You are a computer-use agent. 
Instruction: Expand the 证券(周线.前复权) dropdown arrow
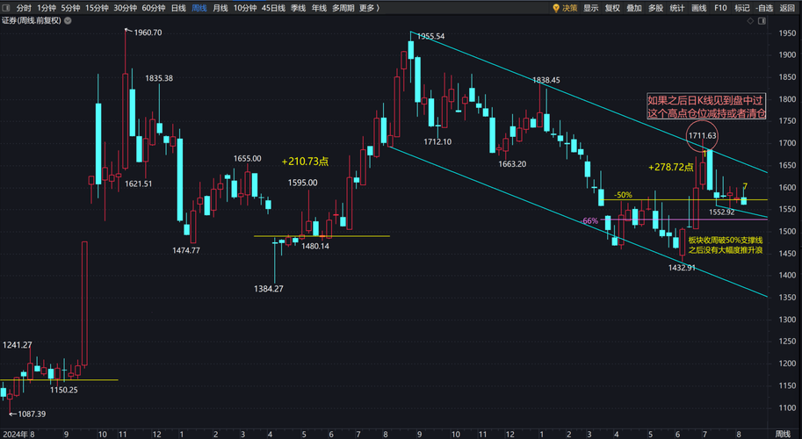coord(68,21)
